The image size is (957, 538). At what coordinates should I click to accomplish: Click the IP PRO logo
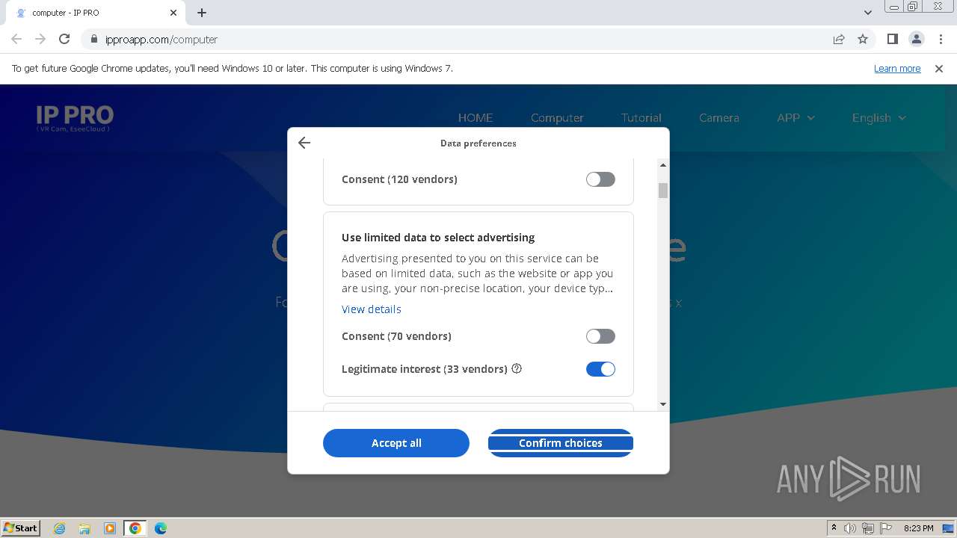coord(75,118)
